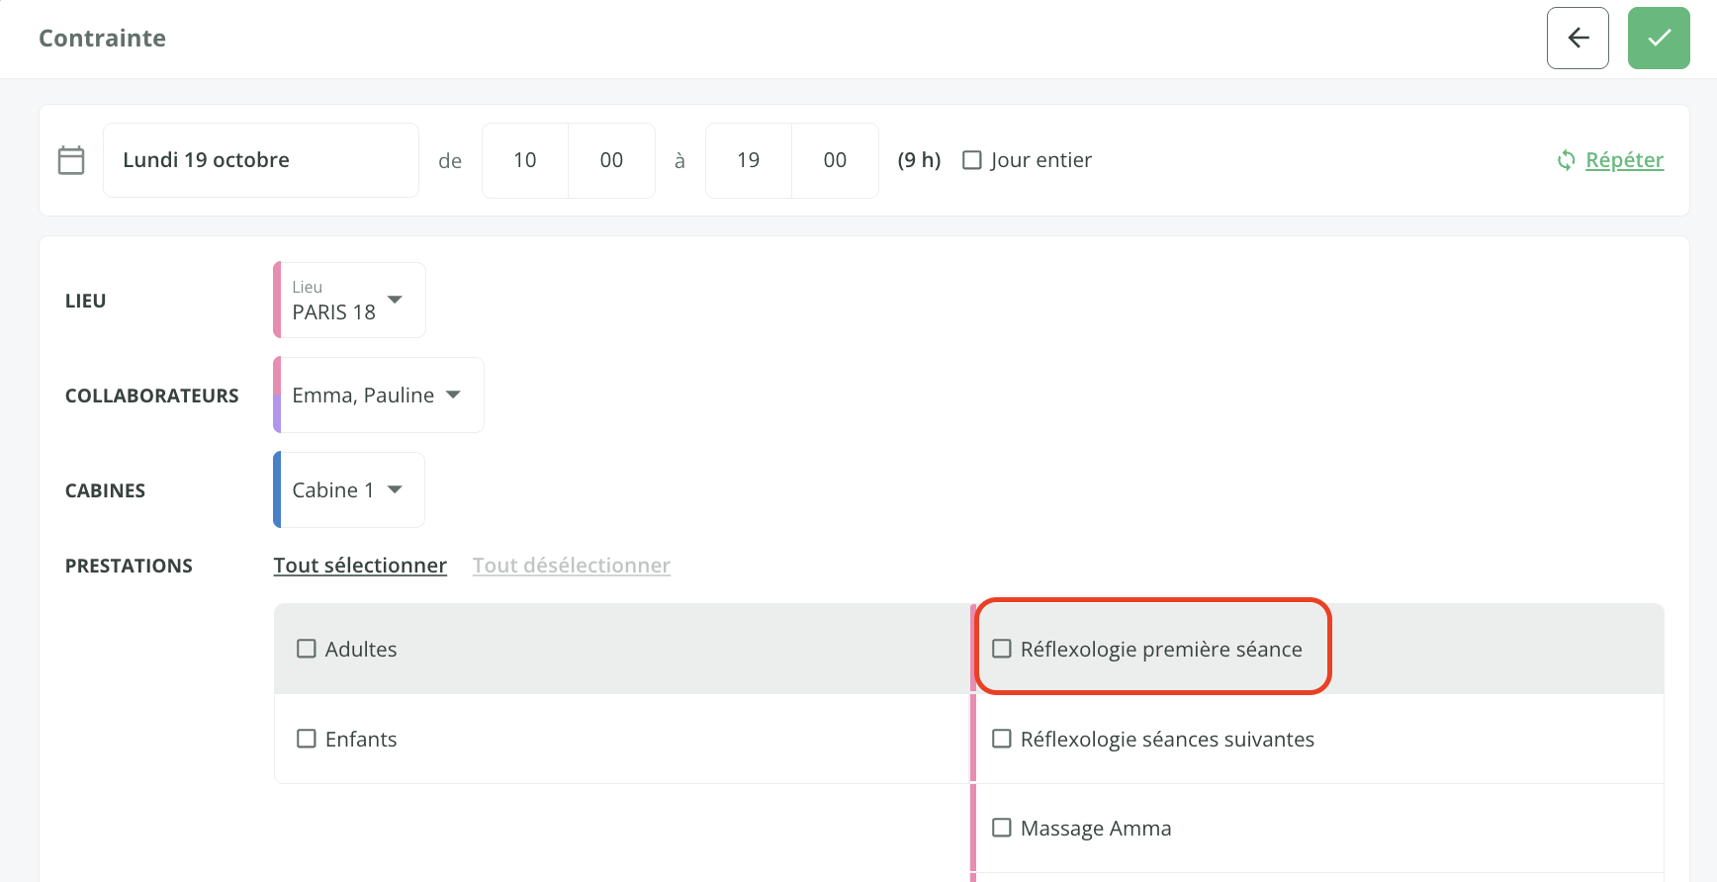Image resolution: width=1717 pixels, height=882 pixels.
Task: Open the calendar icon date picker
Action: click(71, 160)
